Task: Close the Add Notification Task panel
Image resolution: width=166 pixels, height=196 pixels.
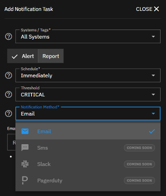Action: [x=147, y=9]
